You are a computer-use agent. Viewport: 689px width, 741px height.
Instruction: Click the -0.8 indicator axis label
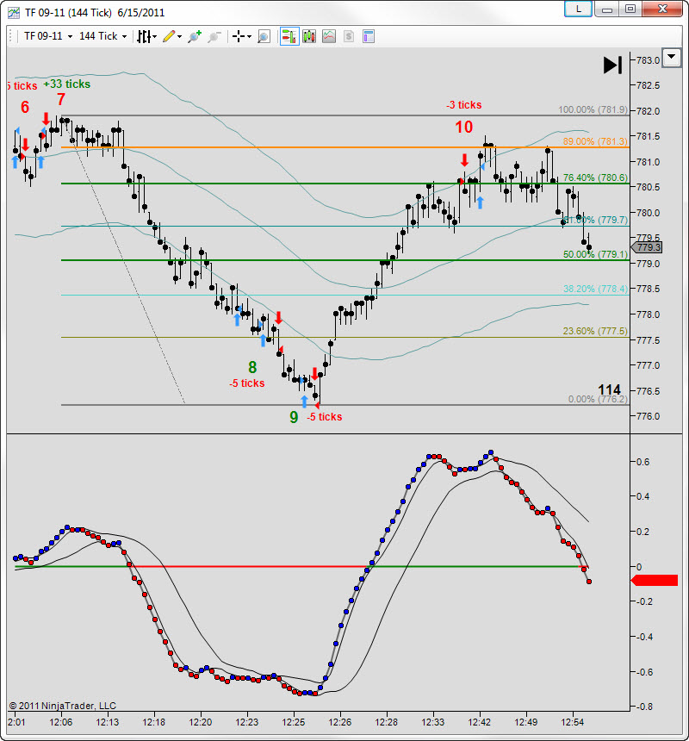(644, 707)
